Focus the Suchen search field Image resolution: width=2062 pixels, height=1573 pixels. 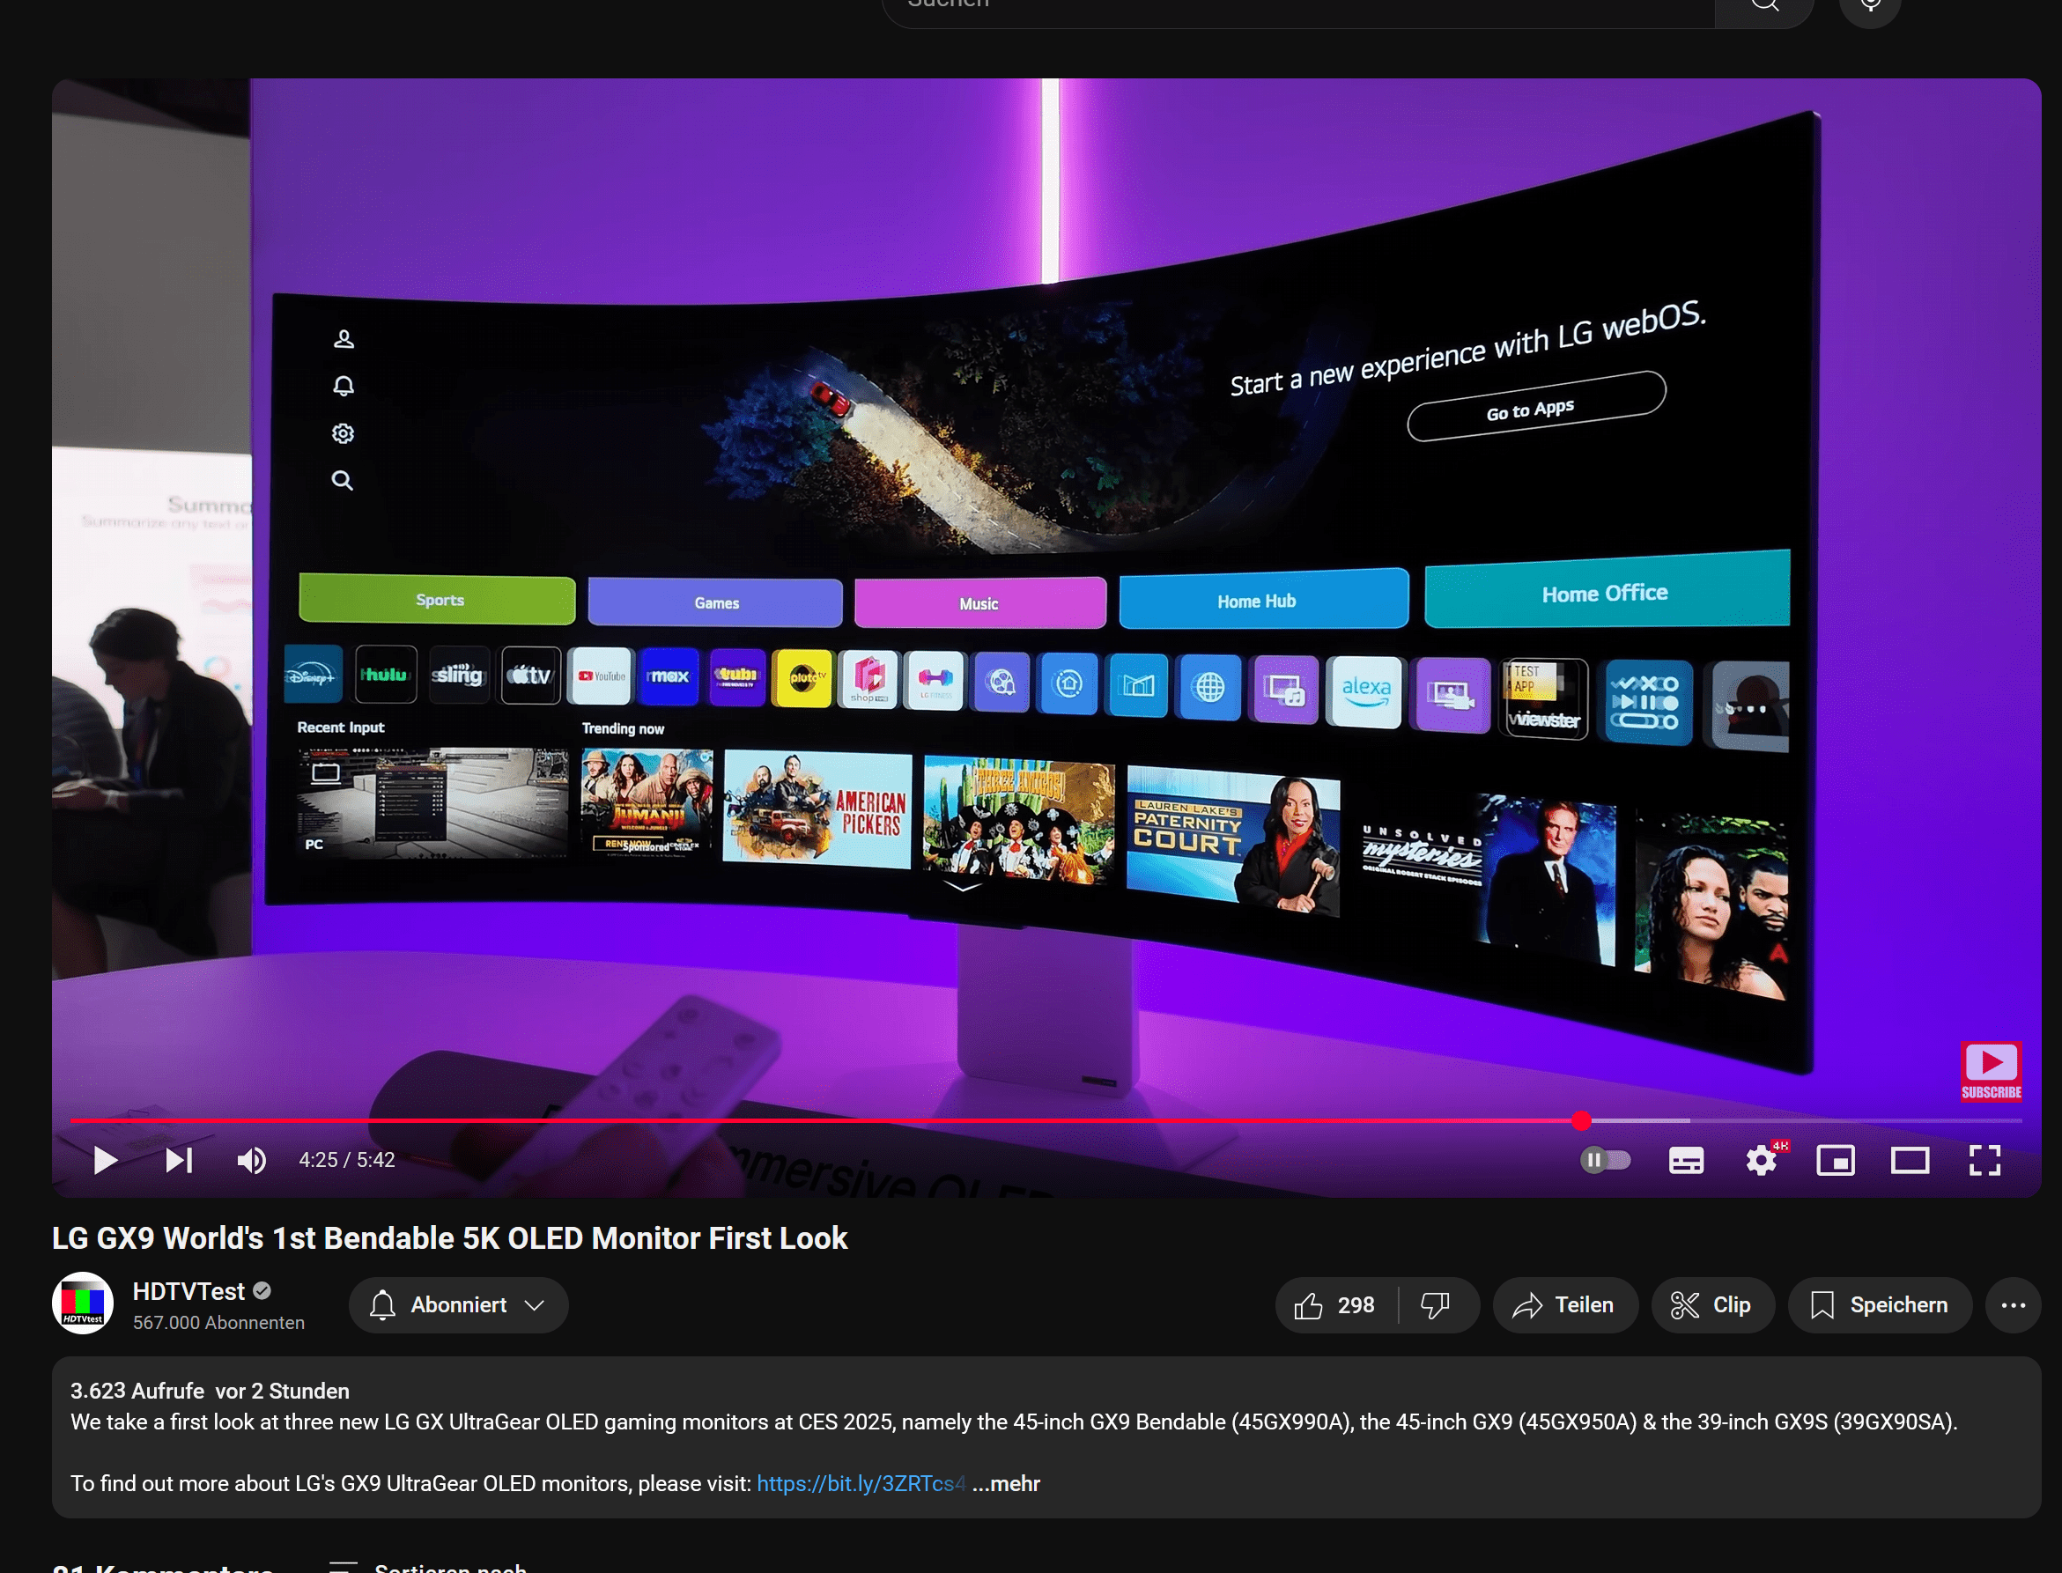pyautogui.click(x=1299, y=8)
